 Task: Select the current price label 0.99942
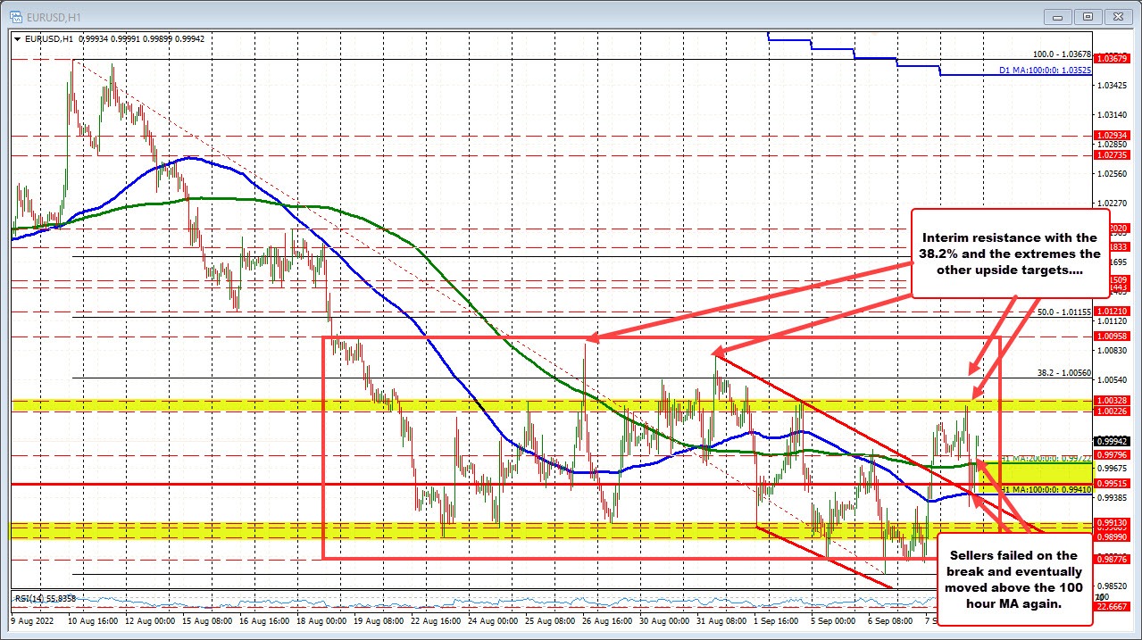click(x=1111, y=442)
